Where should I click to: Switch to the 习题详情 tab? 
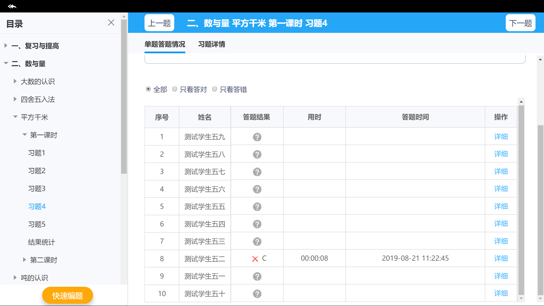point(212,44)
